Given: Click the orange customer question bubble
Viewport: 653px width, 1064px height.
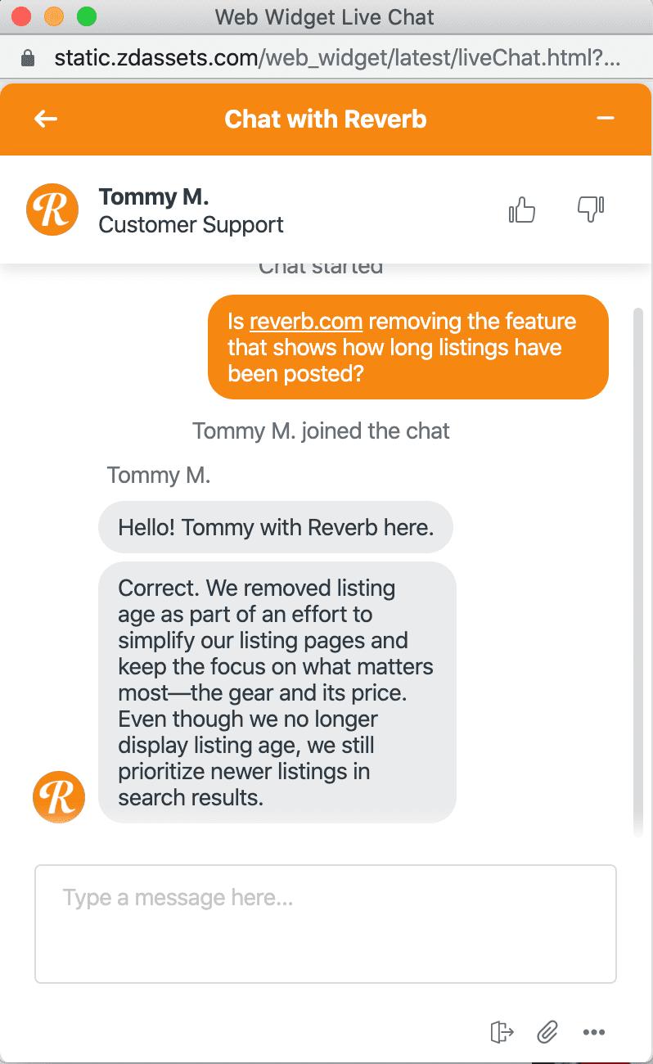Looking at the screenshot, I should pos(408,347).
